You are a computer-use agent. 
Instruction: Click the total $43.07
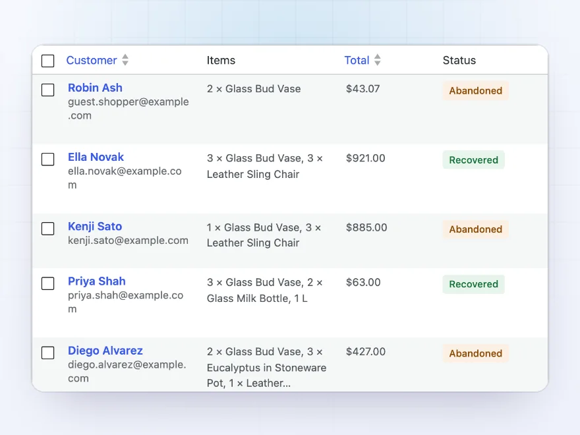(363, 89)
